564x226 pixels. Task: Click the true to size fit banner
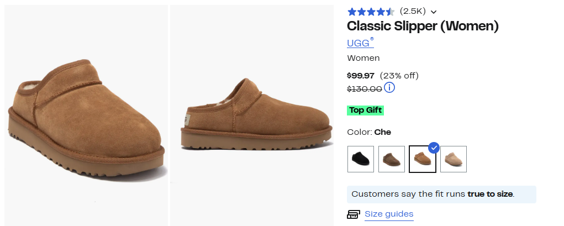click(441, 194)
